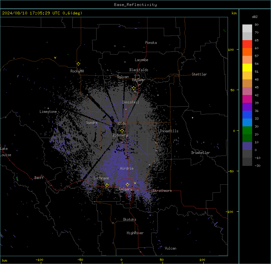This screenshot has width=271, height=264.
Task: Click the Airdrie city label
Action: click(127, 168)
